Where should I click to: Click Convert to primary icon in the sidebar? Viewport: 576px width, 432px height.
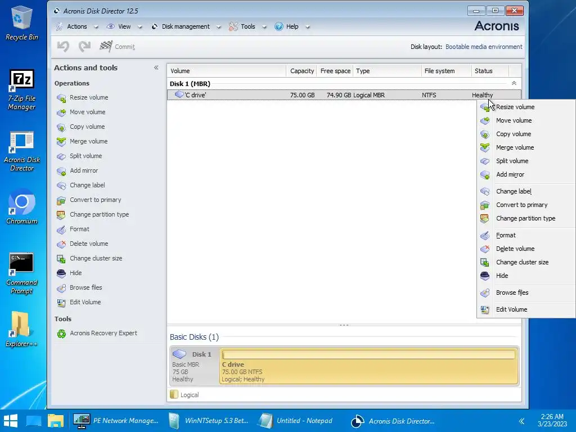coord(61,200)
